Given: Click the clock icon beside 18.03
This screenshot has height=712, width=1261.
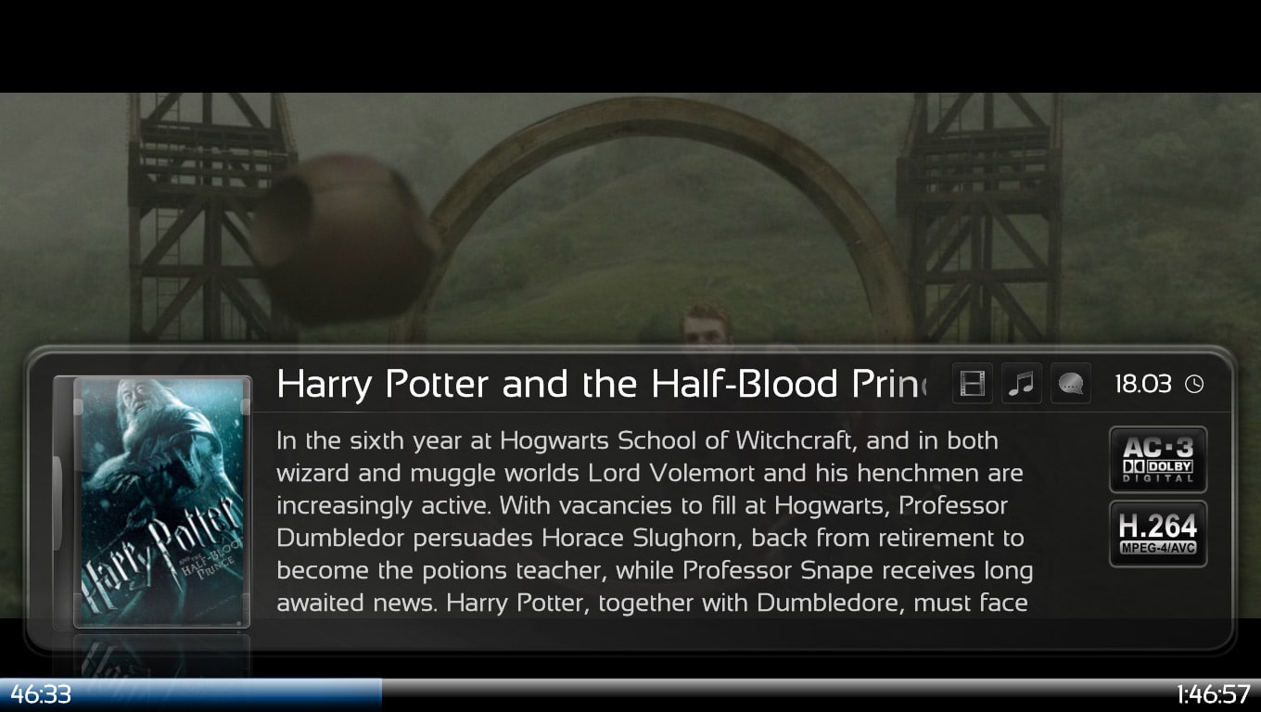Looking at the screenshot, I should pyautogui.click(x=1194, y=384).
